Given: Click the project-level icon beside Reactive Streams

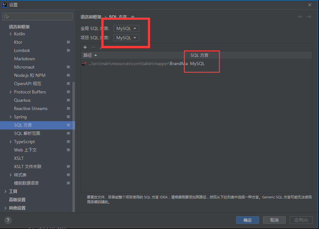Looking at the screenshot, I should point(68,108).
